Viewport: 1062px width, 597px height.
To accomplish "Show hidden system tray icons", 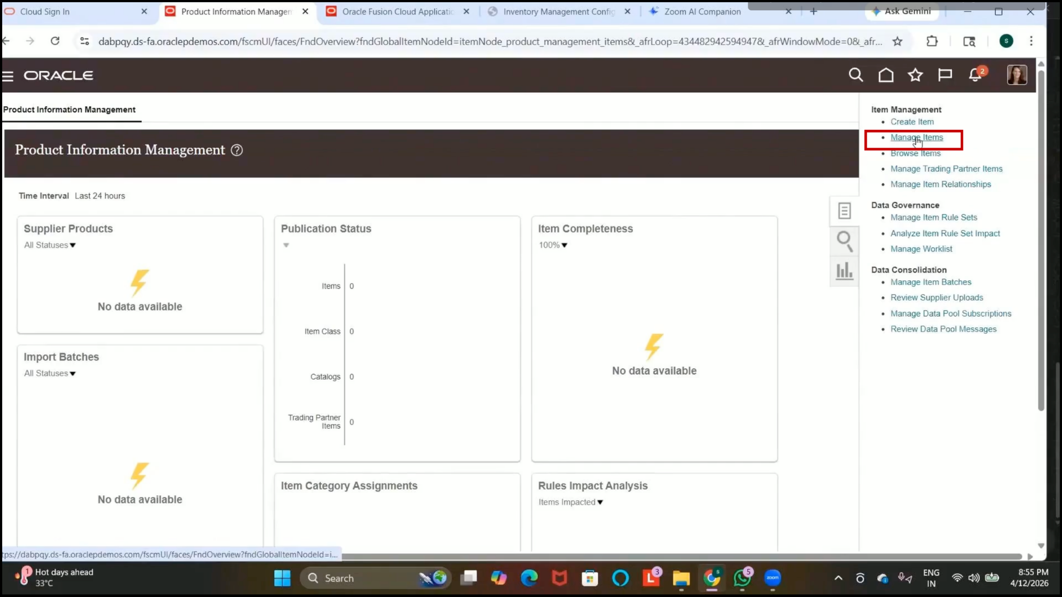I will tap(839, 578).
